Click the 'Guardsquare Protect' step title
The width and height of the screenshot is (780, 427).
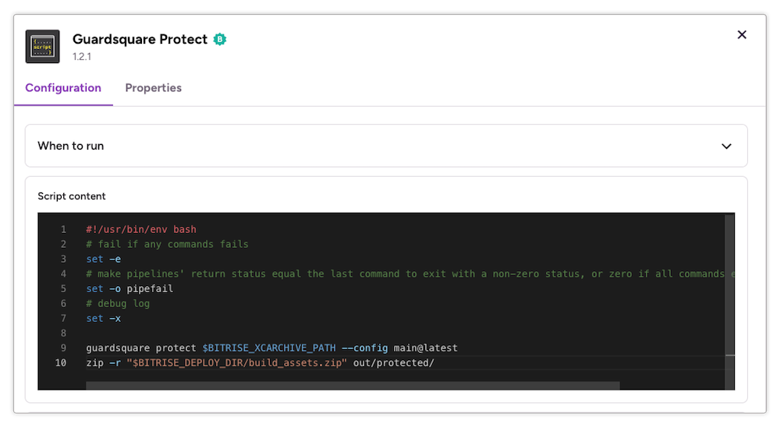click(140, 39)
